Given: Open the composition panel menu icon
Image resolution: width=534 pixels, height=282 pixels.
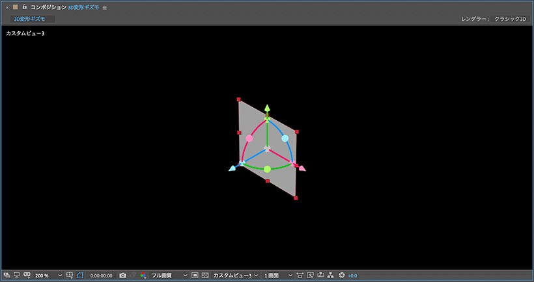Looking at the screenshot, I should coord(105,8).
